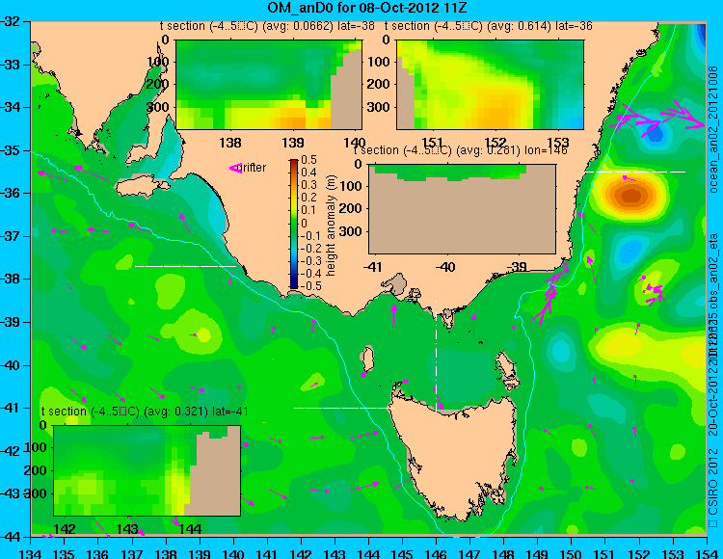Click the main y-axis label -32
Image resolution: width=723 pixels, height=559 pixels.
click(x=10, y=21)
